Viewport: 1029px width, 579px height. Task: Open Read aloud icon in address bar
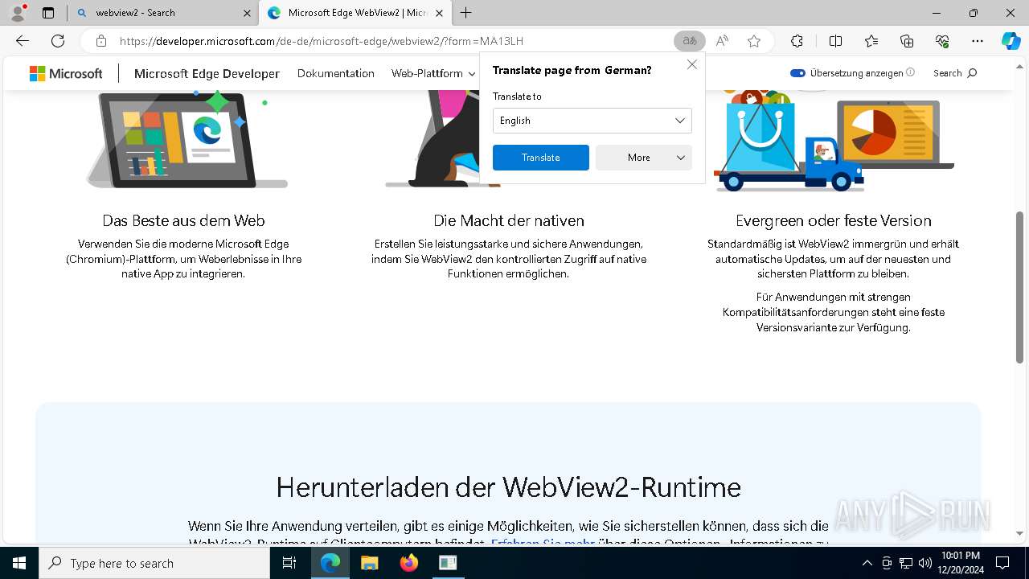pos(722,41)
